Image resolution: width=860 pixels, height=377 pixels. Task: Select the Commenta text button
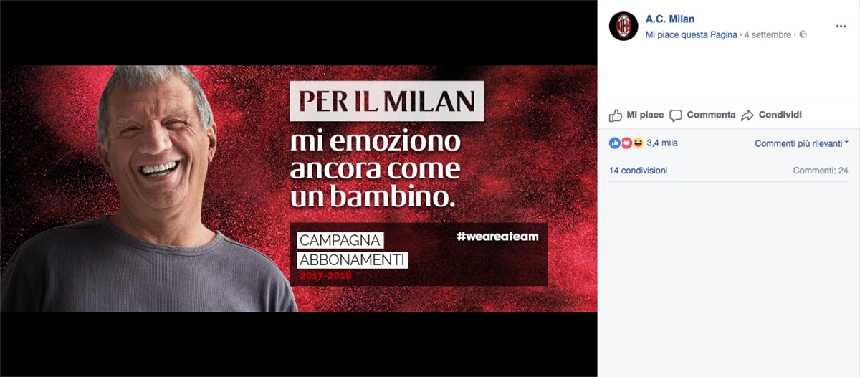pyautogui.click(x=711, y=115)
